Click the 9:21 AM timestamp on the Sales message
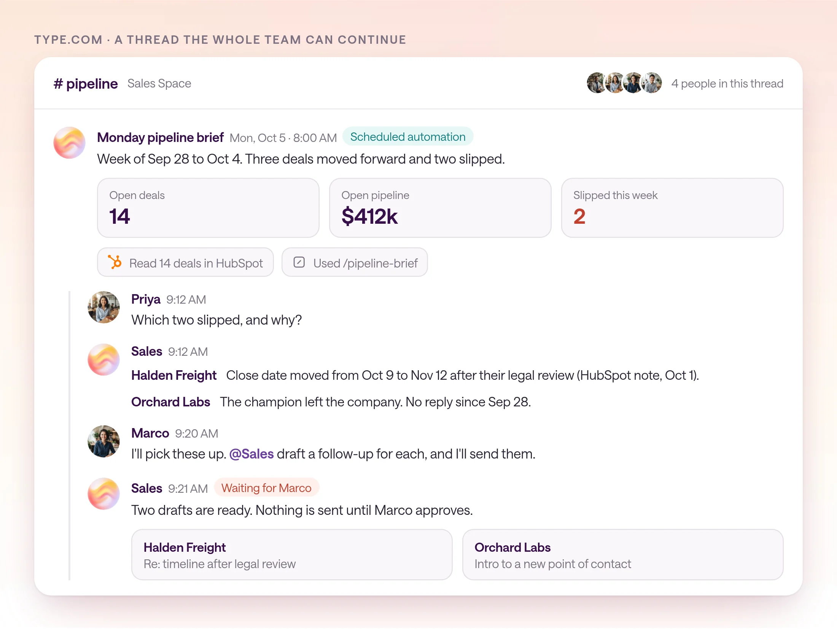837x629 pixels. [188, 489]
